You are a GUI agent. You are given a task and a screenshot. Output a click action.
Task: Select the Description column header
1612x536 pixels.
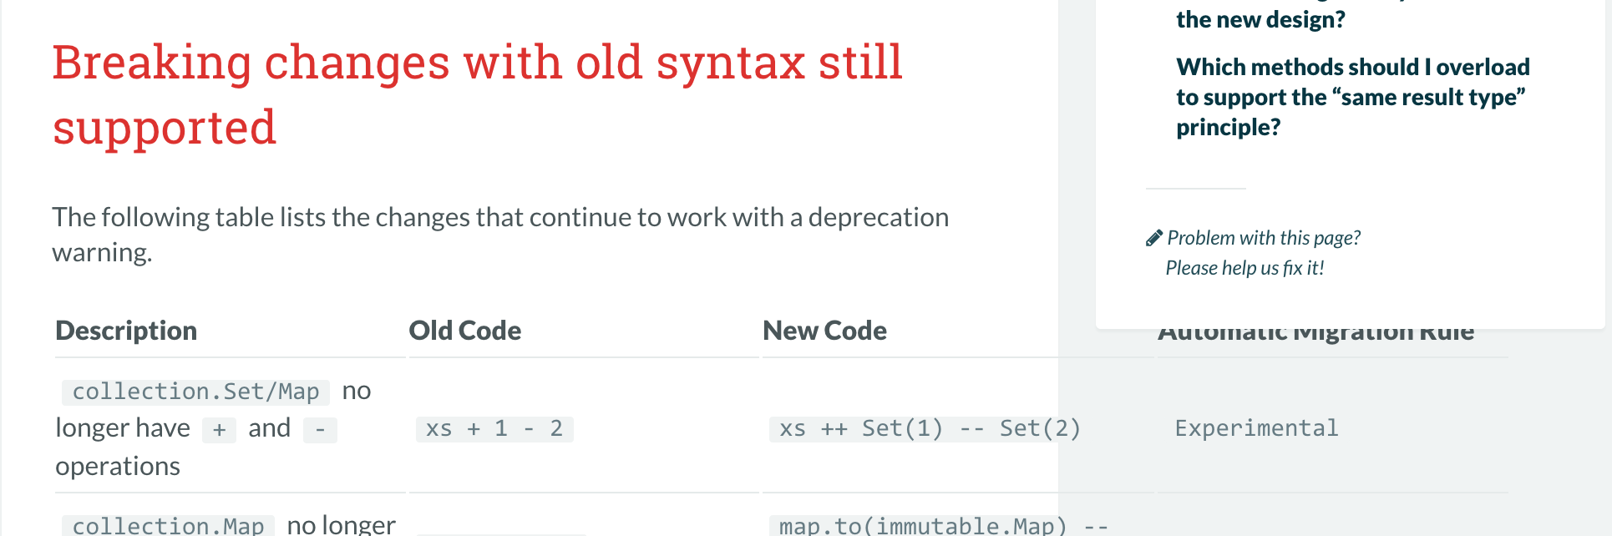[x=126, y=331]
